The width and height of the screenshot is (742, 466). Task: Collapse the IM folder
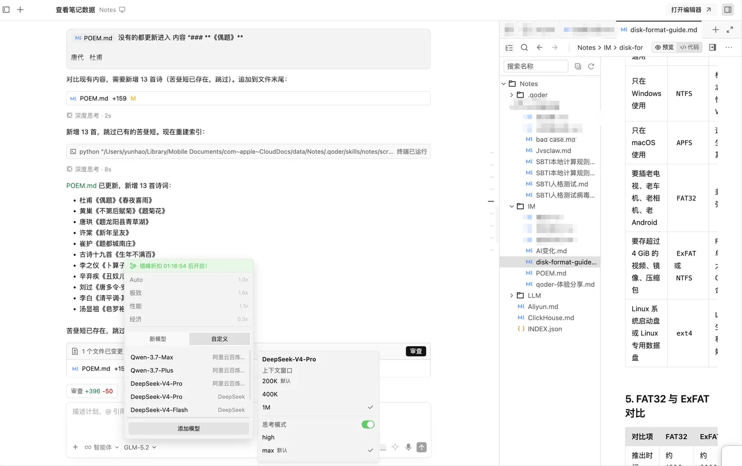[512, 206]
